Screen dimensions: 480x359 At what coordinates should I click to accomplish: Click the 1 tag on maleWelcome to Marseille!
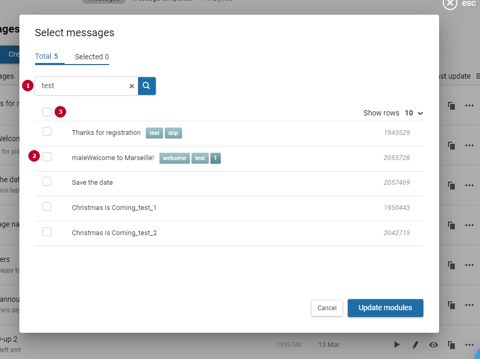point(216,158)
